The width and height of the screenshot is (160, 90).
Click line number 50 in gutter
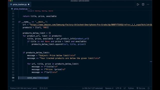(13, 53)
